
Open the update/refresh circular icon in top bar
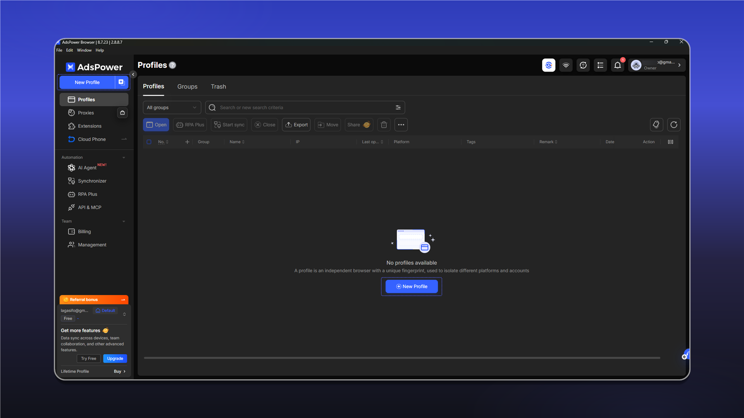tap(583, 65)
